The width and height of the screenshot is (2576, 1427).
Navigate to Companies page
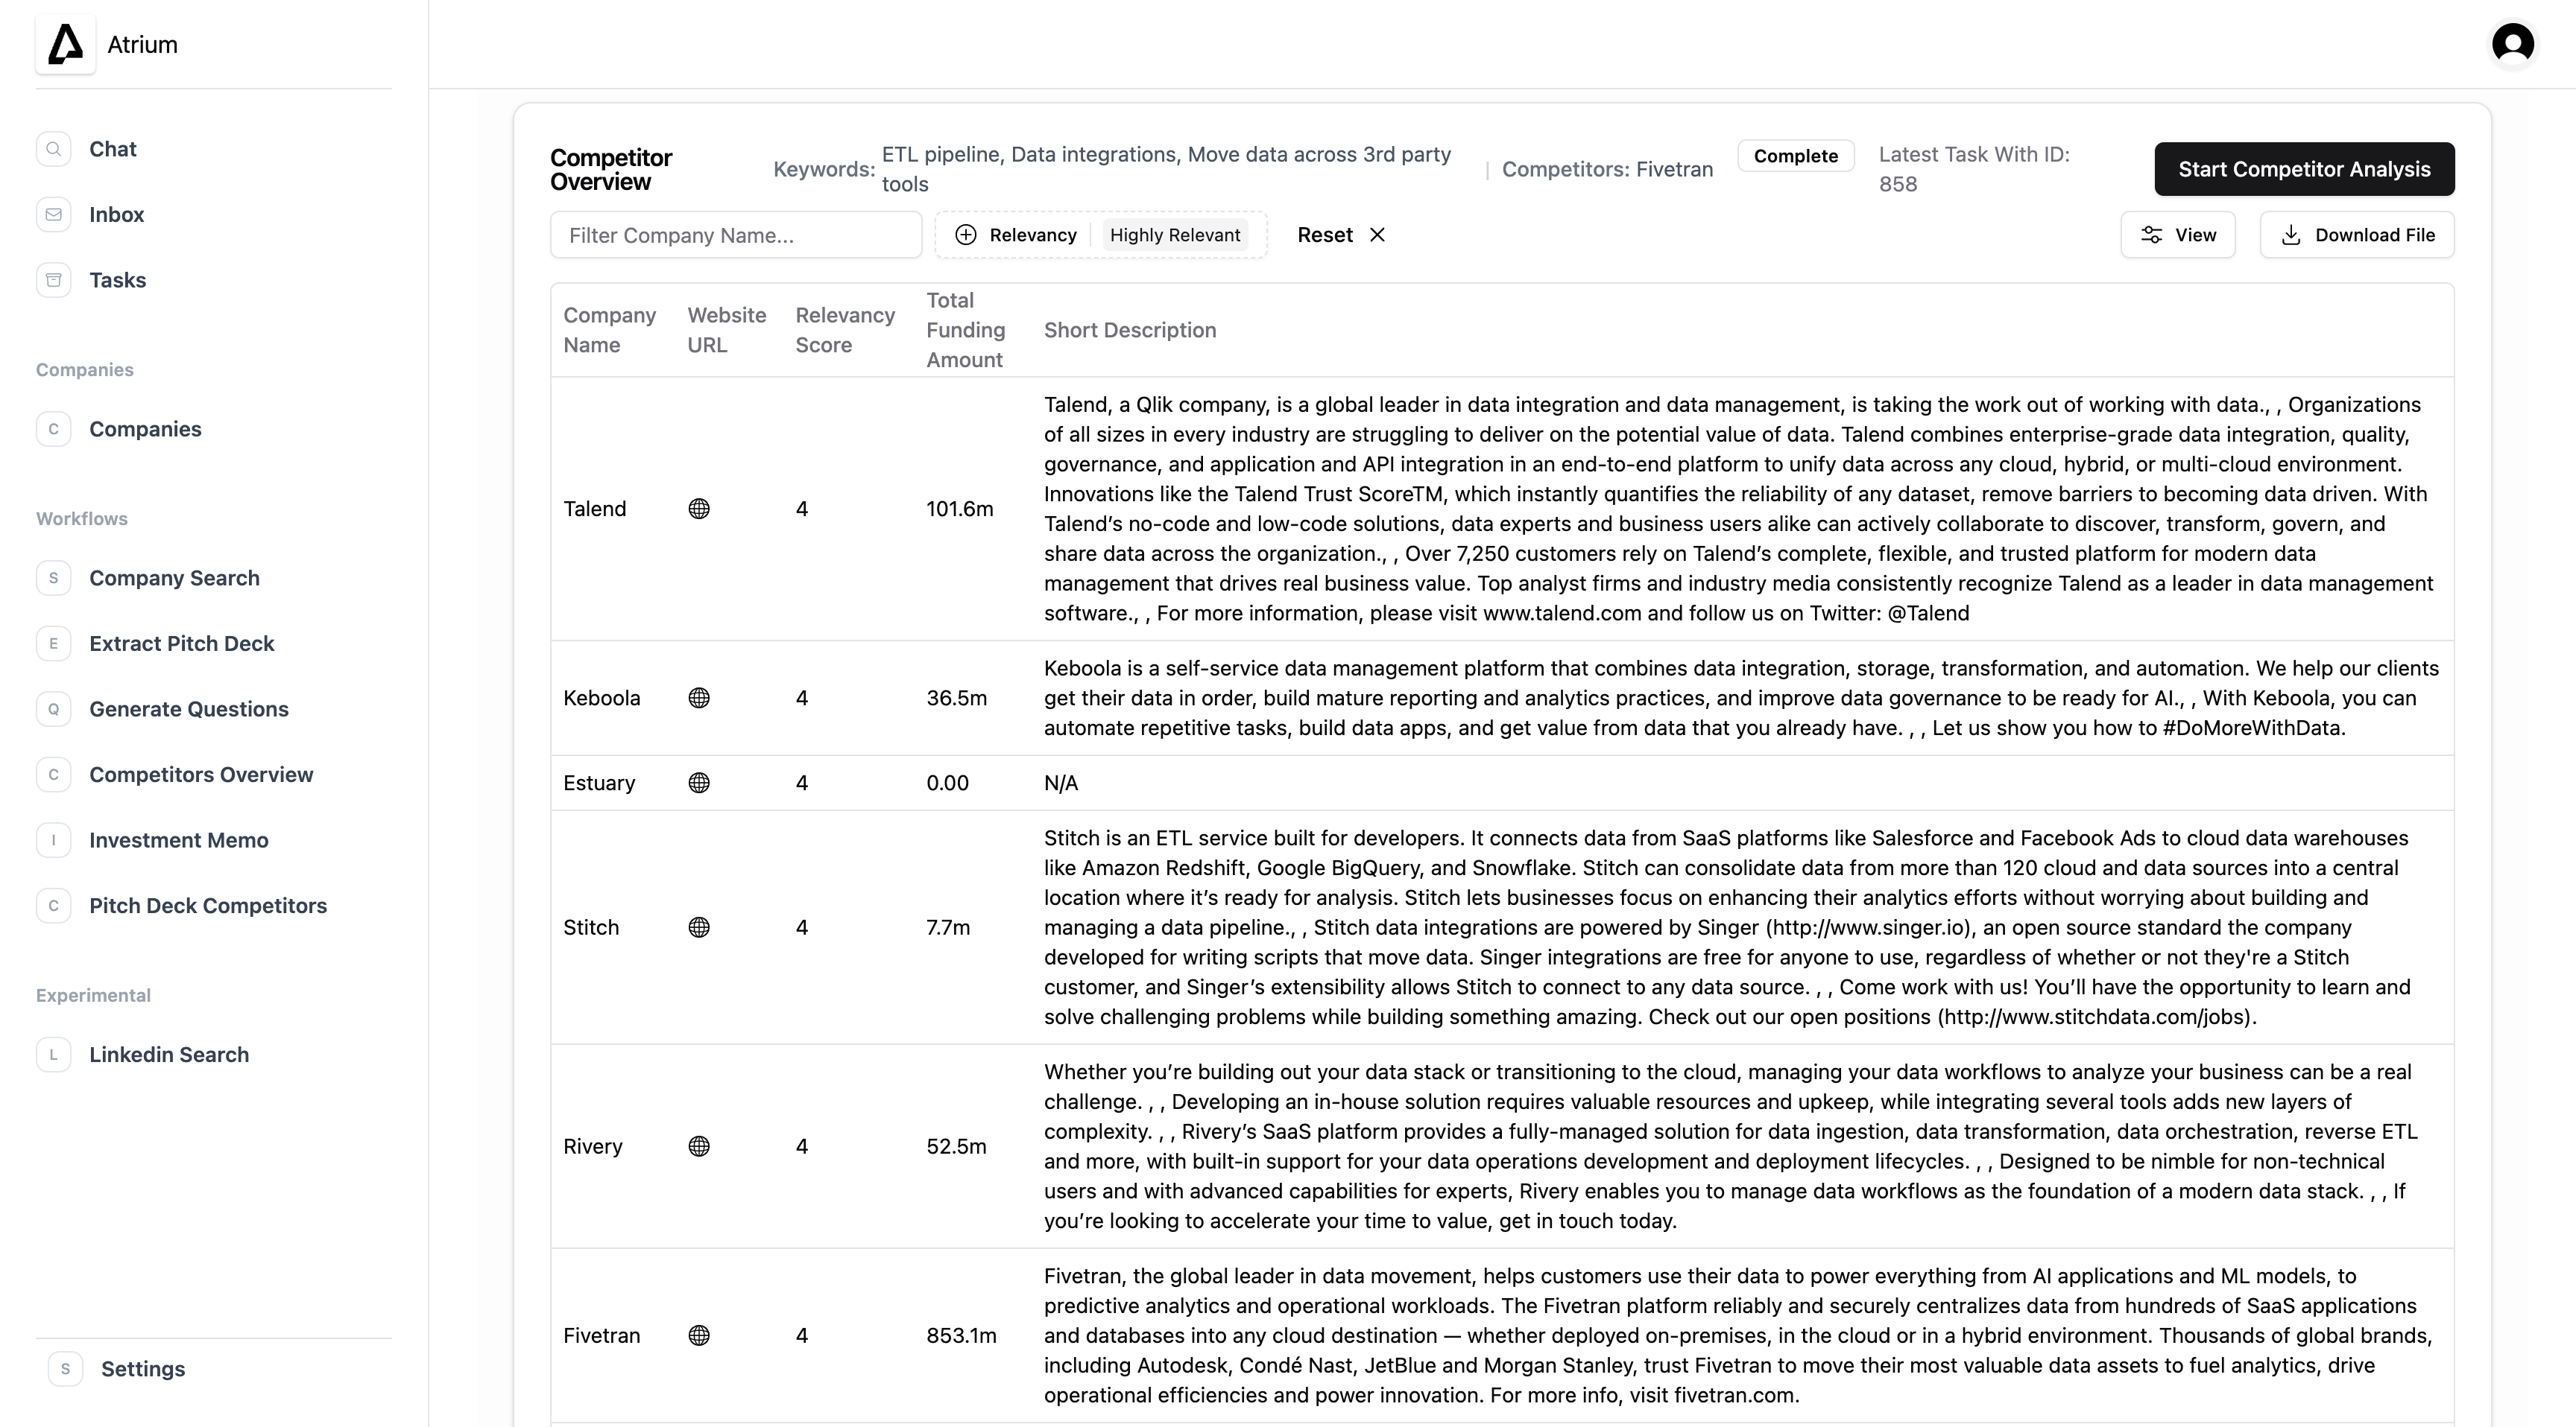145,429
